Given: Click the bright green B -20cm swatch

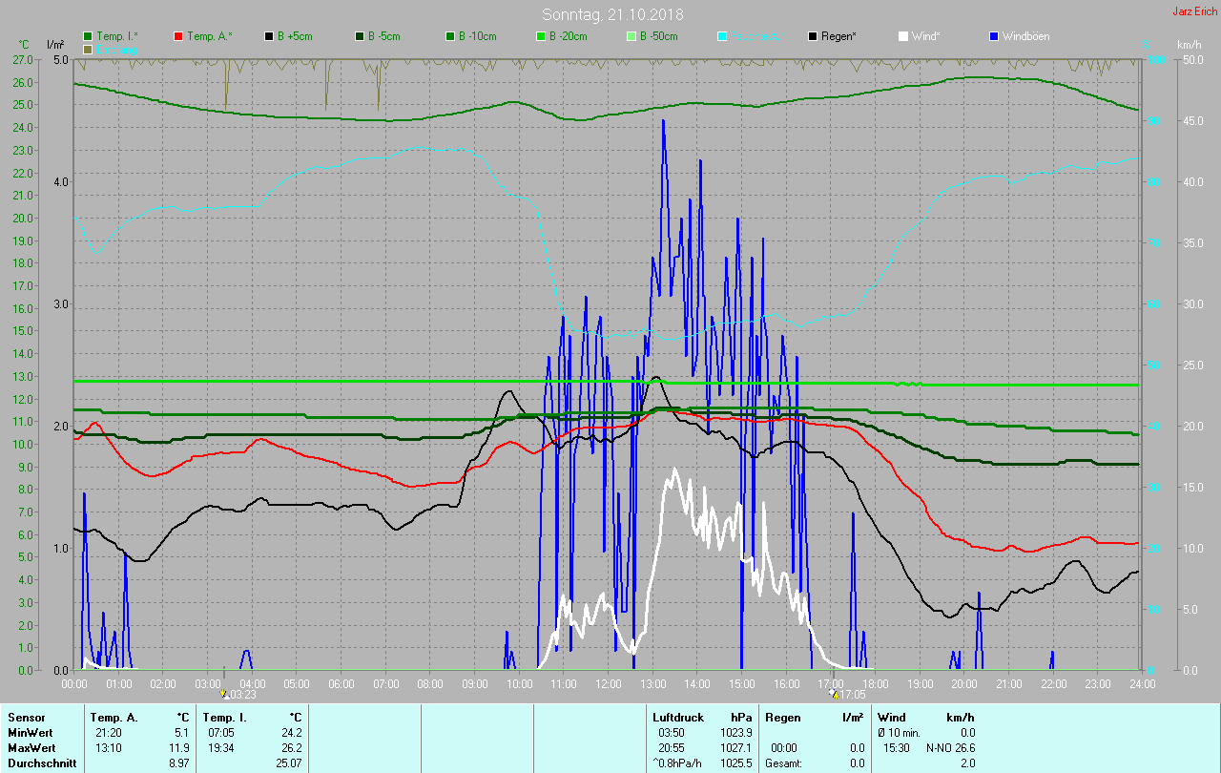Looking at the screenshot, I should (541, 36).
